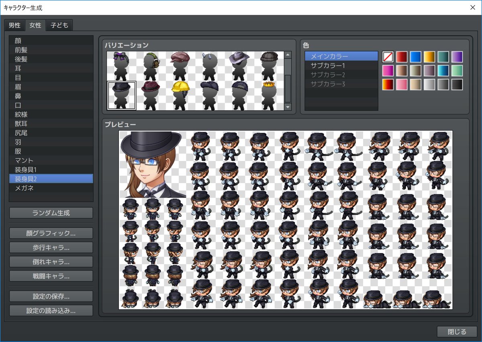Switch to the 女性 tab

pos(35,25)
